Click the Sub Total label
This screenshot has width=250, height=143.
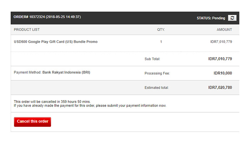(x=152, y=59)
